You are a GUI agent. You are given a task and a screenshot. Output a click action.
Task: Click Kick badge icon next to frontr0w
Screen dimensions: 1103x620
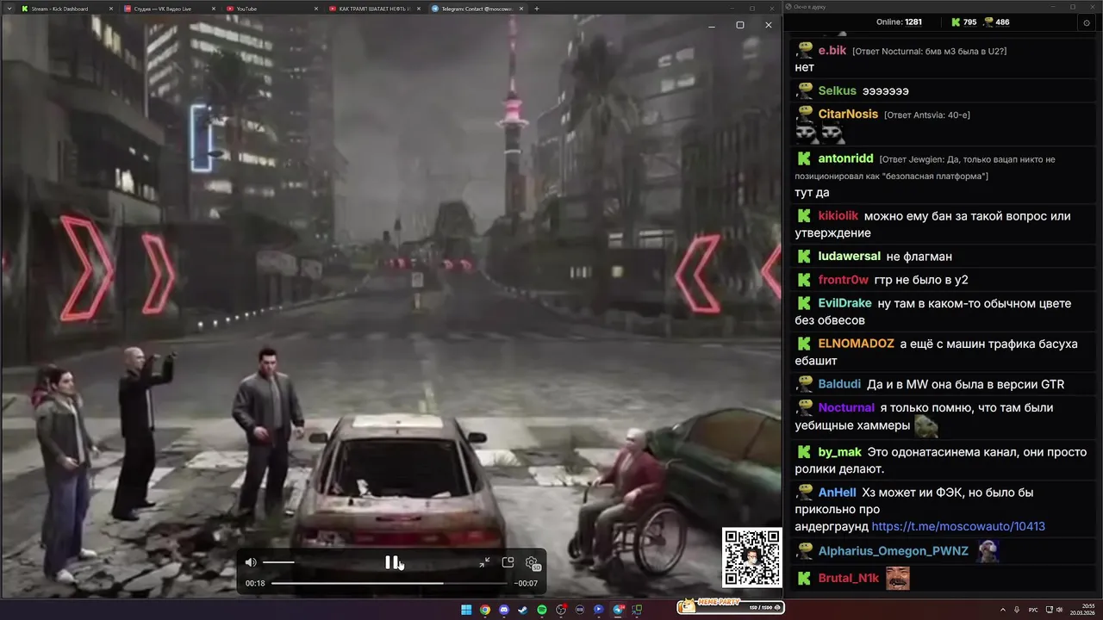point(804,280)
